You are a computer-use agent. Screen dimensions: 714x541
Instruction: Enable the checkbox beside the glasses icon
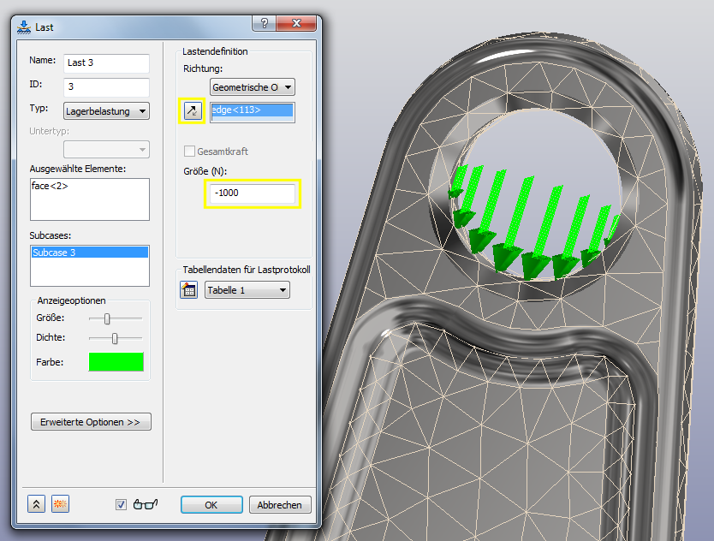[x=121, y=505]
